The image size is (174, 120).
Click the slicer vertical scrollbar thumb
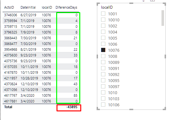point(163,18)
